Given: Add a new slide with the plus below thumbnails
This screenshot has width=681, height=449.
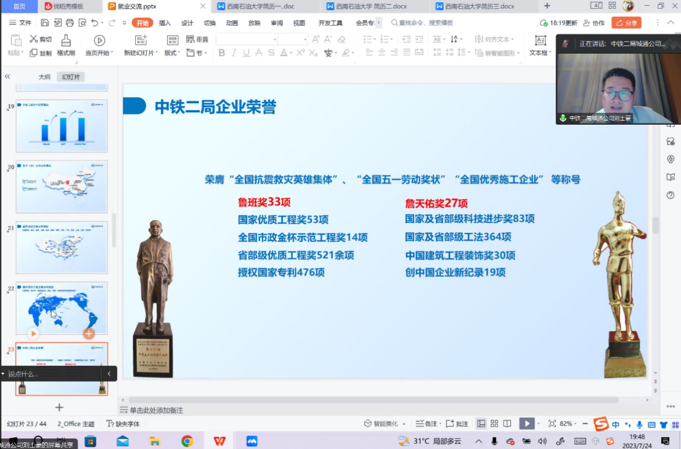Looking at the screenshot, I should 59,407.
